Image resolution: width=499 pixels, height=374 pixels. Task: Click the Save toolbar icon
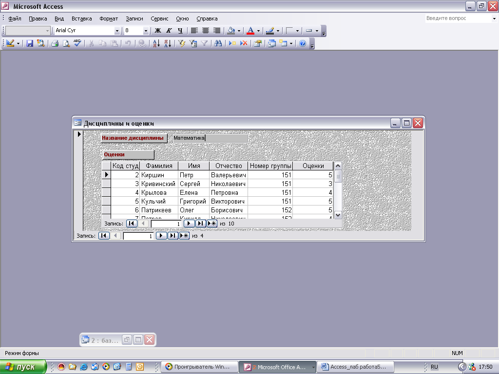point(30,43)
